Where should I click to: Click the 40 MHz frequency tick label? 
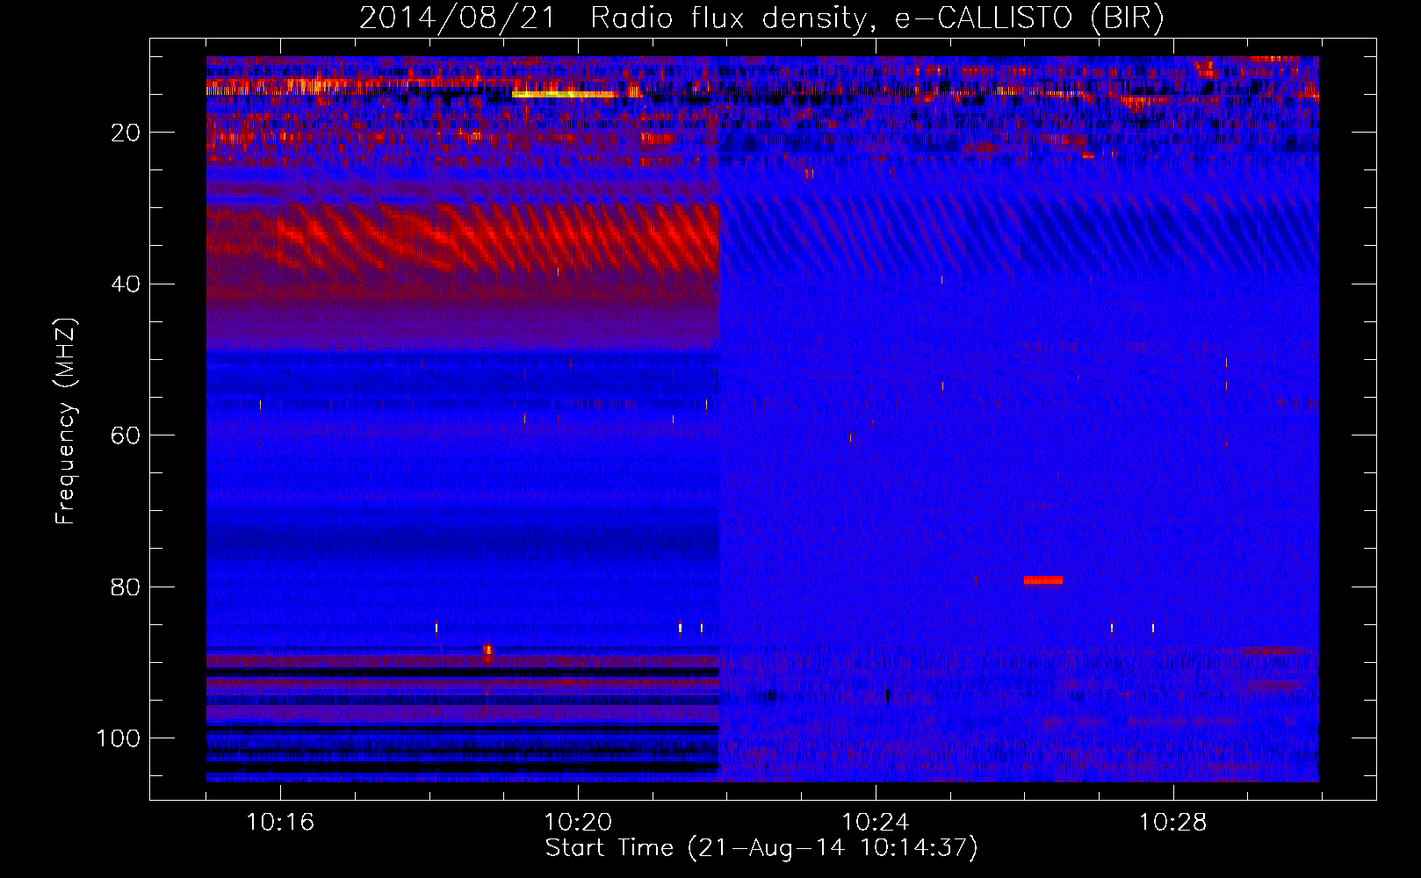coord(126,284)
